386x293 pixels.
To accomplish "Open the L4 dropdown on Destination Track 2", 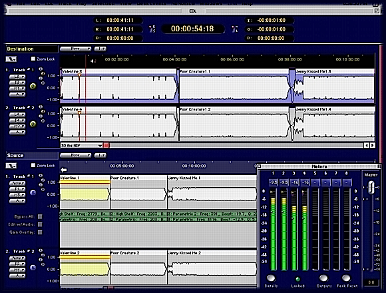I will tap(17, 115).
